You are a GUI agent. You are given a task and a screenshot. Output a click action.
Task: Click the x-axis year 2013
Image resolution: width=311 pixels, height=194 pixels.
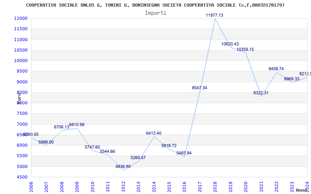(138, 187)
